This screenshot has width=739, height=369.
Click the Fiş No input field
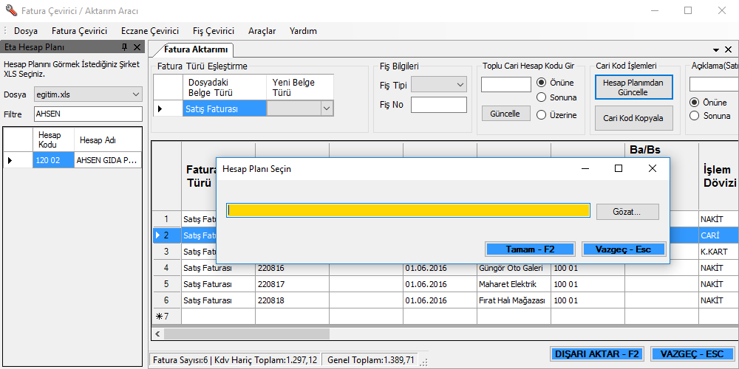point(439,105)
